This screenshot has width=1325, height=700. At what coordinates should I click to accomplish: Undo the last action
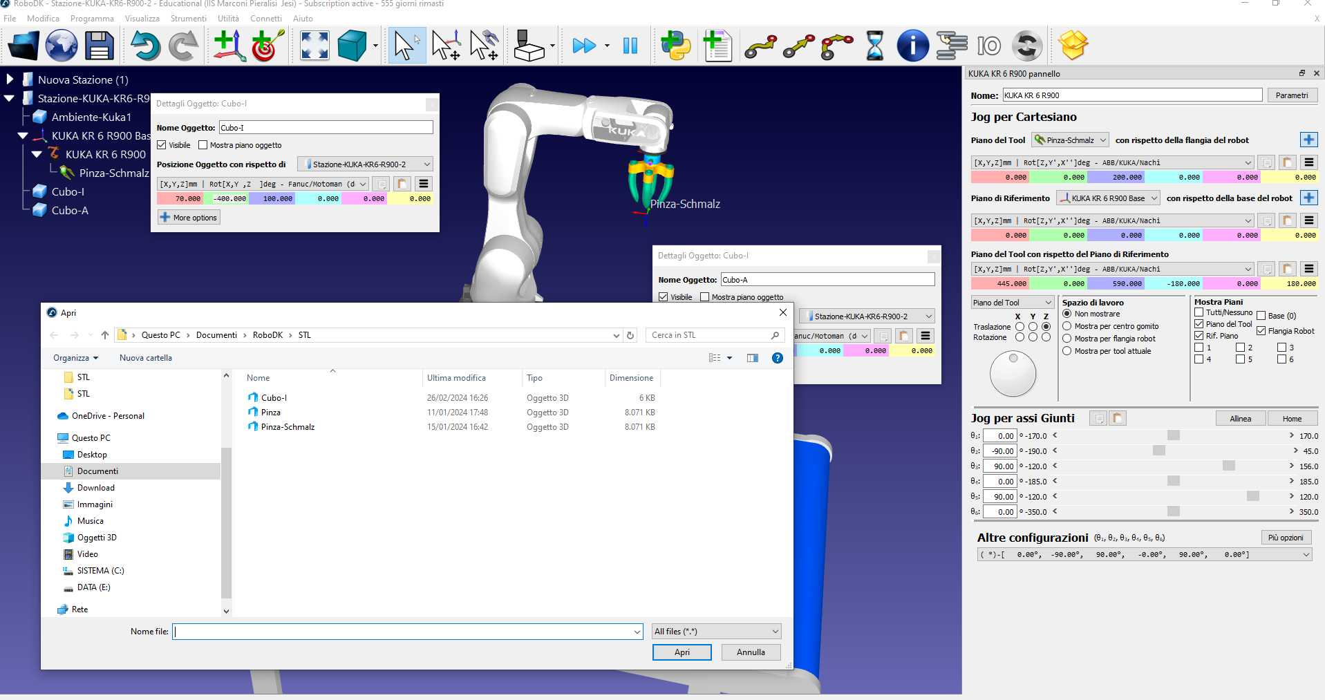[145, 46]
